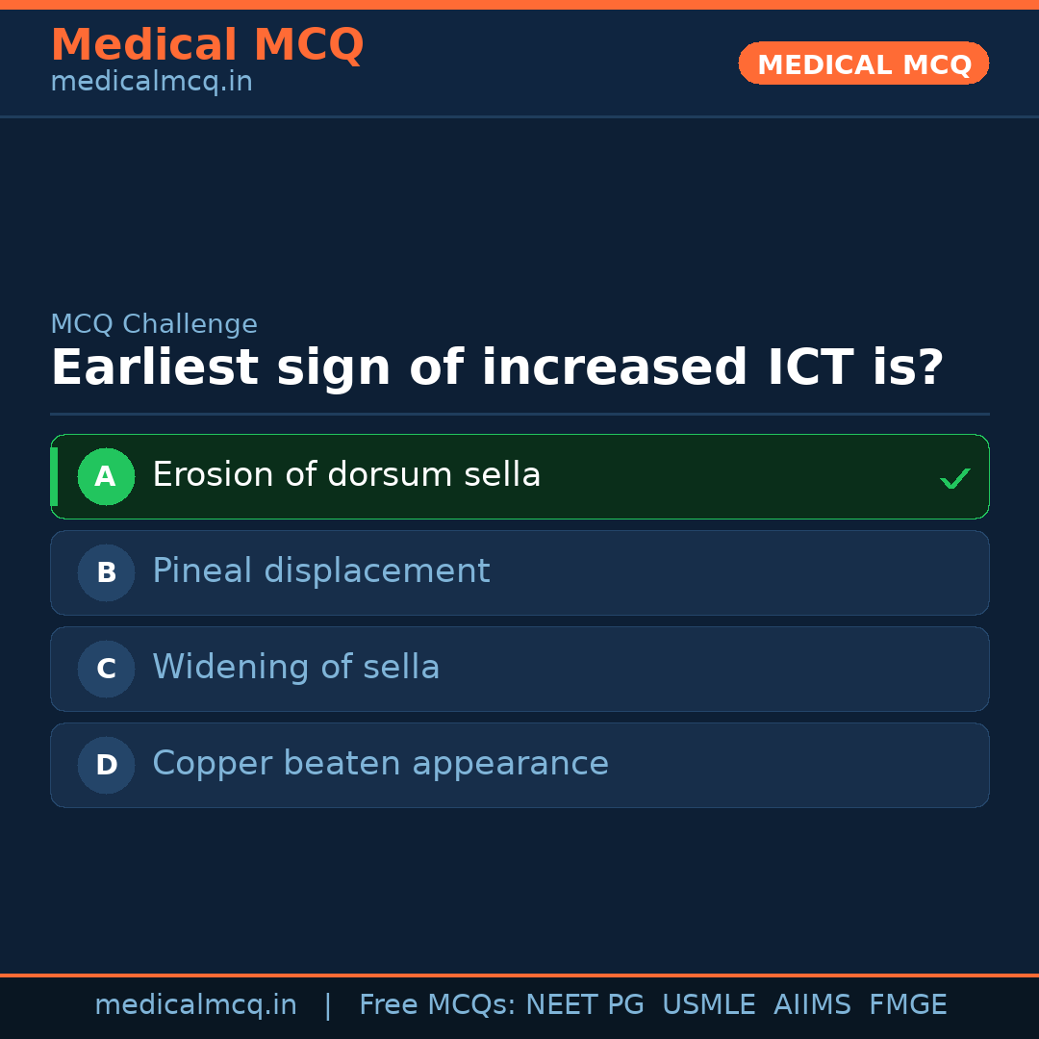Click the C letter circle icon
The image size is (1039, 1039).
106,669
